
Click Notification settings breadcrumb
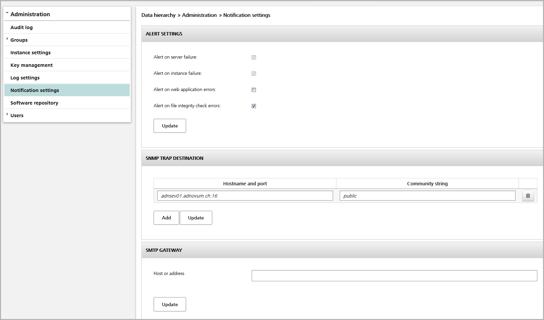247,15
